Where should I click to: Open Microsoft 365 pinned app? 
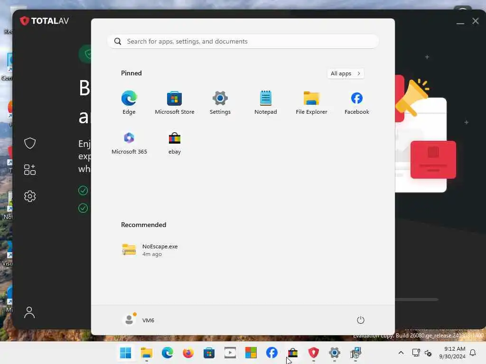pyautogui.click(x=129, y=143)
